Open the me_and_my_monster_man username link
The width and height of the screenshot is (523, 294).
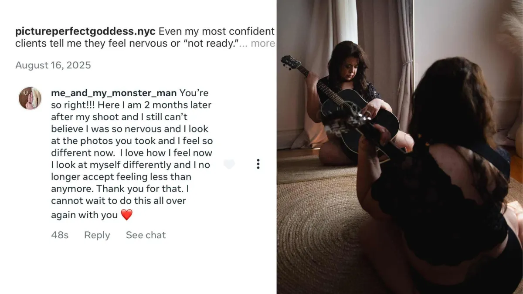[x=114, y=93]
